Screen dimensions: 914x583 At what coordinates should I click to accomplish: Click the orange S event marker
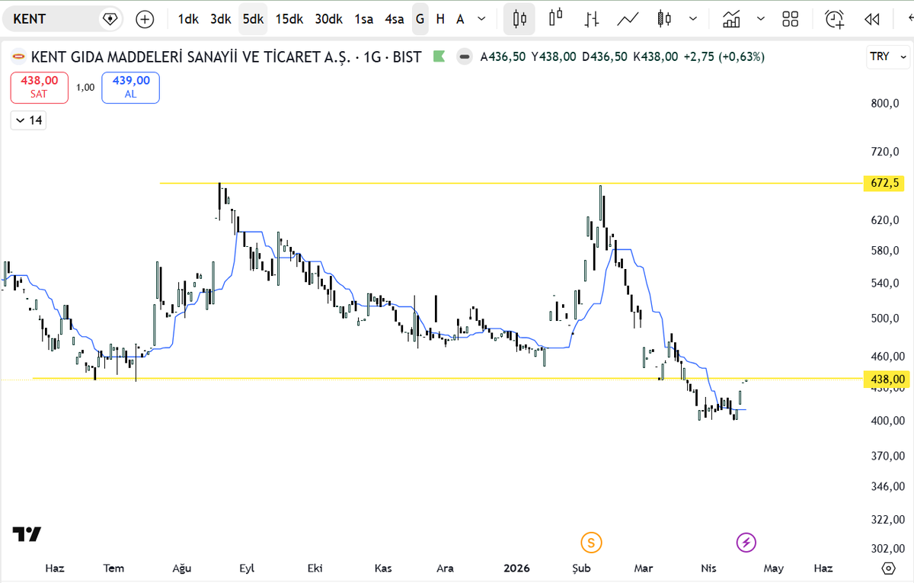pos(591,543)
